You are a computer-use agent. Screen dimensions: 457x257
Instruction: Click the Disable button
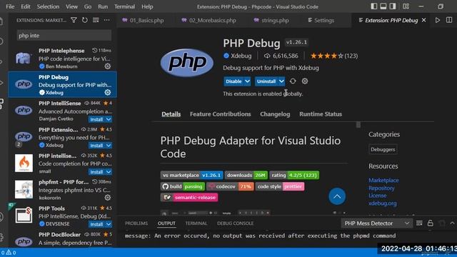click(233, 81)
